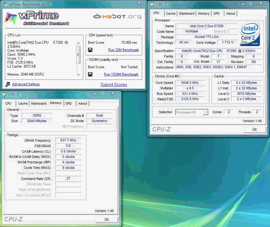Click the Intel Core 2 Duo logo badge

coord(250,34)
